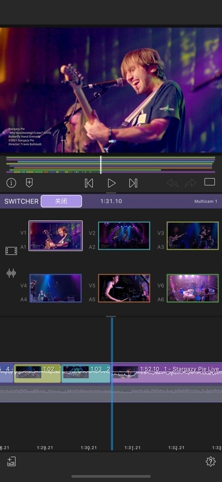This screenshot has width=222, height=482.
Task: Start playback with the play button
Action: coord(111,183)
